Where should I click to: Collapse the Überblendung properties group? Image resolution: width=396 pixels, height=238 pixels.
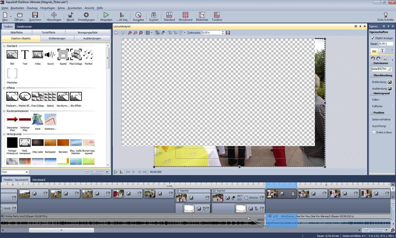pos(372,75)
